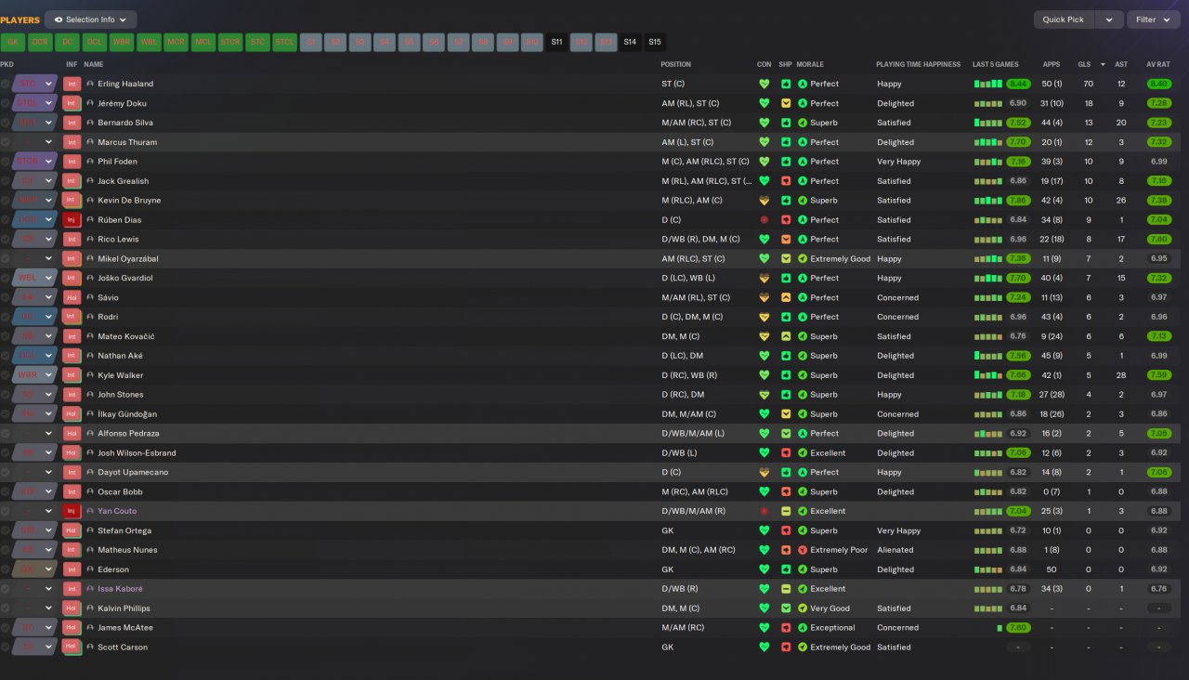The width and height of the screenshot is (1189, 680).
Task: Toggle the picked checkmark for Stefan Ortega
Action: coord(6,530)
